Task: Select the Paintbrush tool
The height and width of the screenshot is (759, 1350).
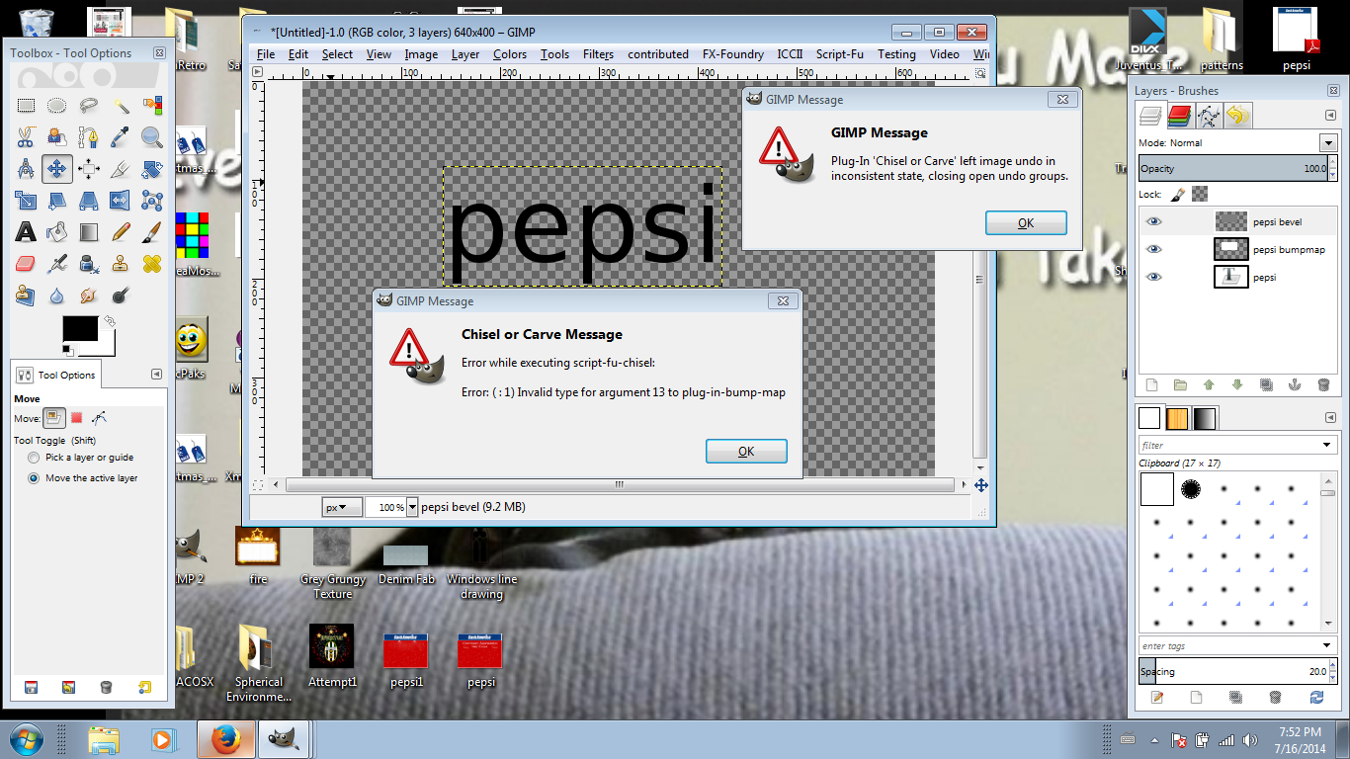Action: [152, 232]
